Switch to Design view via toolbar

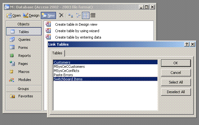point(31,15)
